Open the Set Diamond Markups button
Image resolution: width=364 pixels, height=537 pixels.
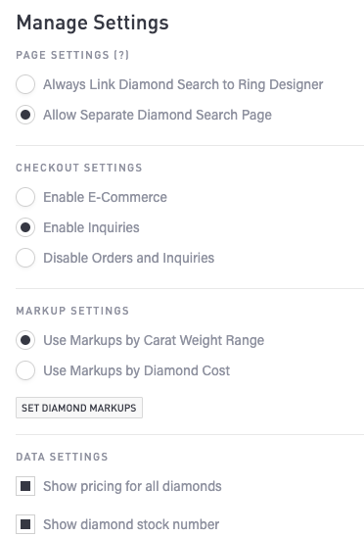[x=79, y=408]
